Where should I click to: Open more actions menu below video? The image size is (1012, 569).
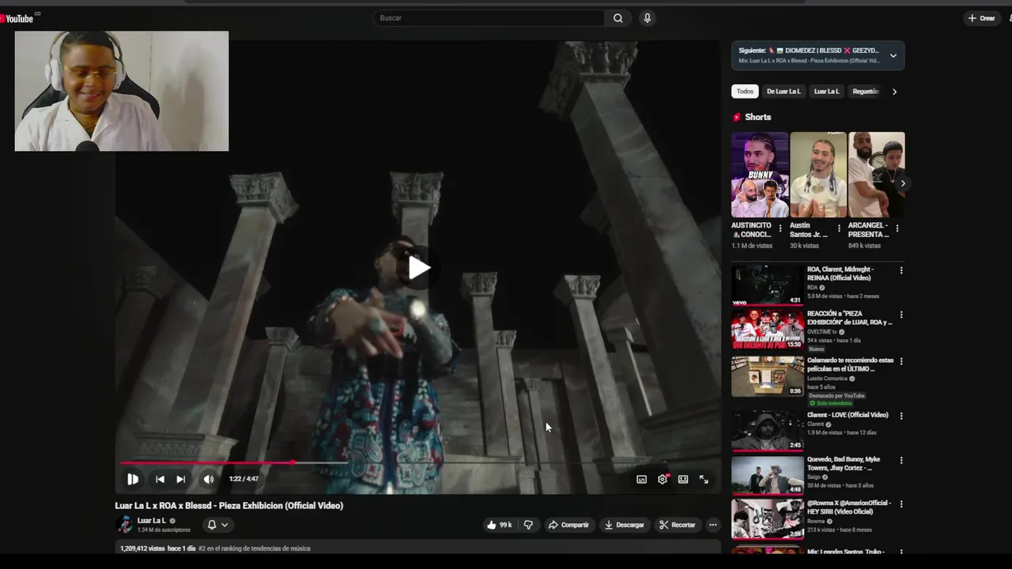tap(712, 525)
